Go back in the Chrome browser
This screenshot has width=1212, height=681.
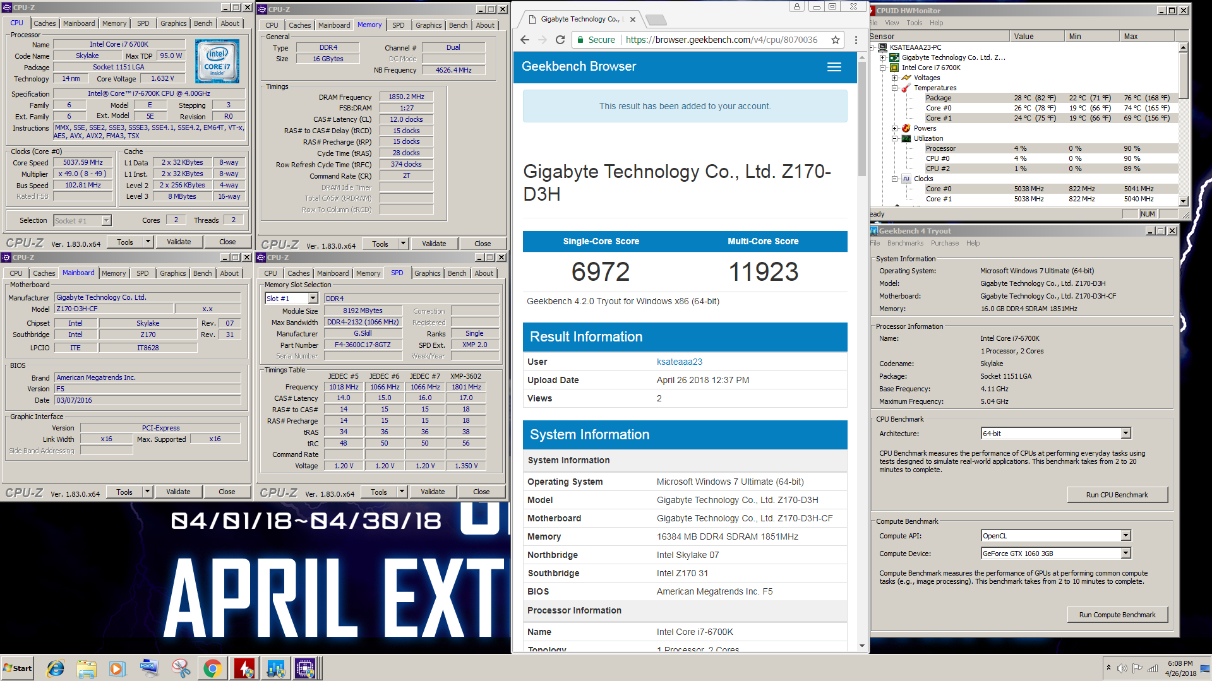point(524,40)
